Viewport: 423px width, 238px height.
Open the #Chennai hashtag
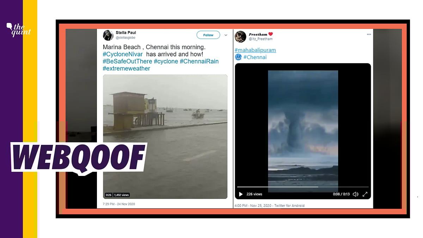[x=255, y=57]
